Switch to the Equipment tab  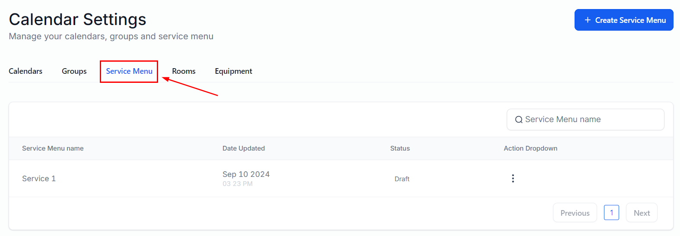(233, 71)
